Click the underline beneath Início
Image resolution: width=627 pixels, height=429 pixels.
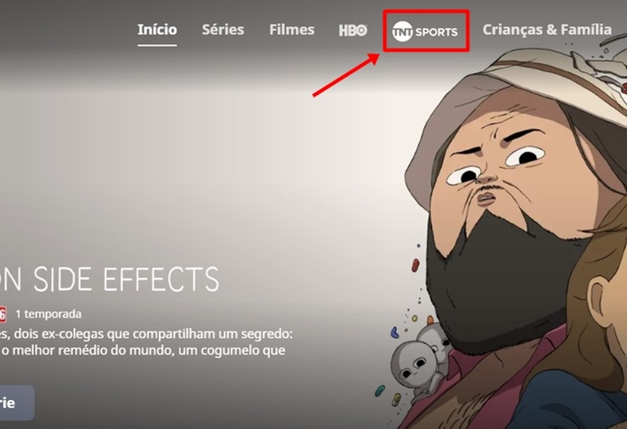pos(157,45)
